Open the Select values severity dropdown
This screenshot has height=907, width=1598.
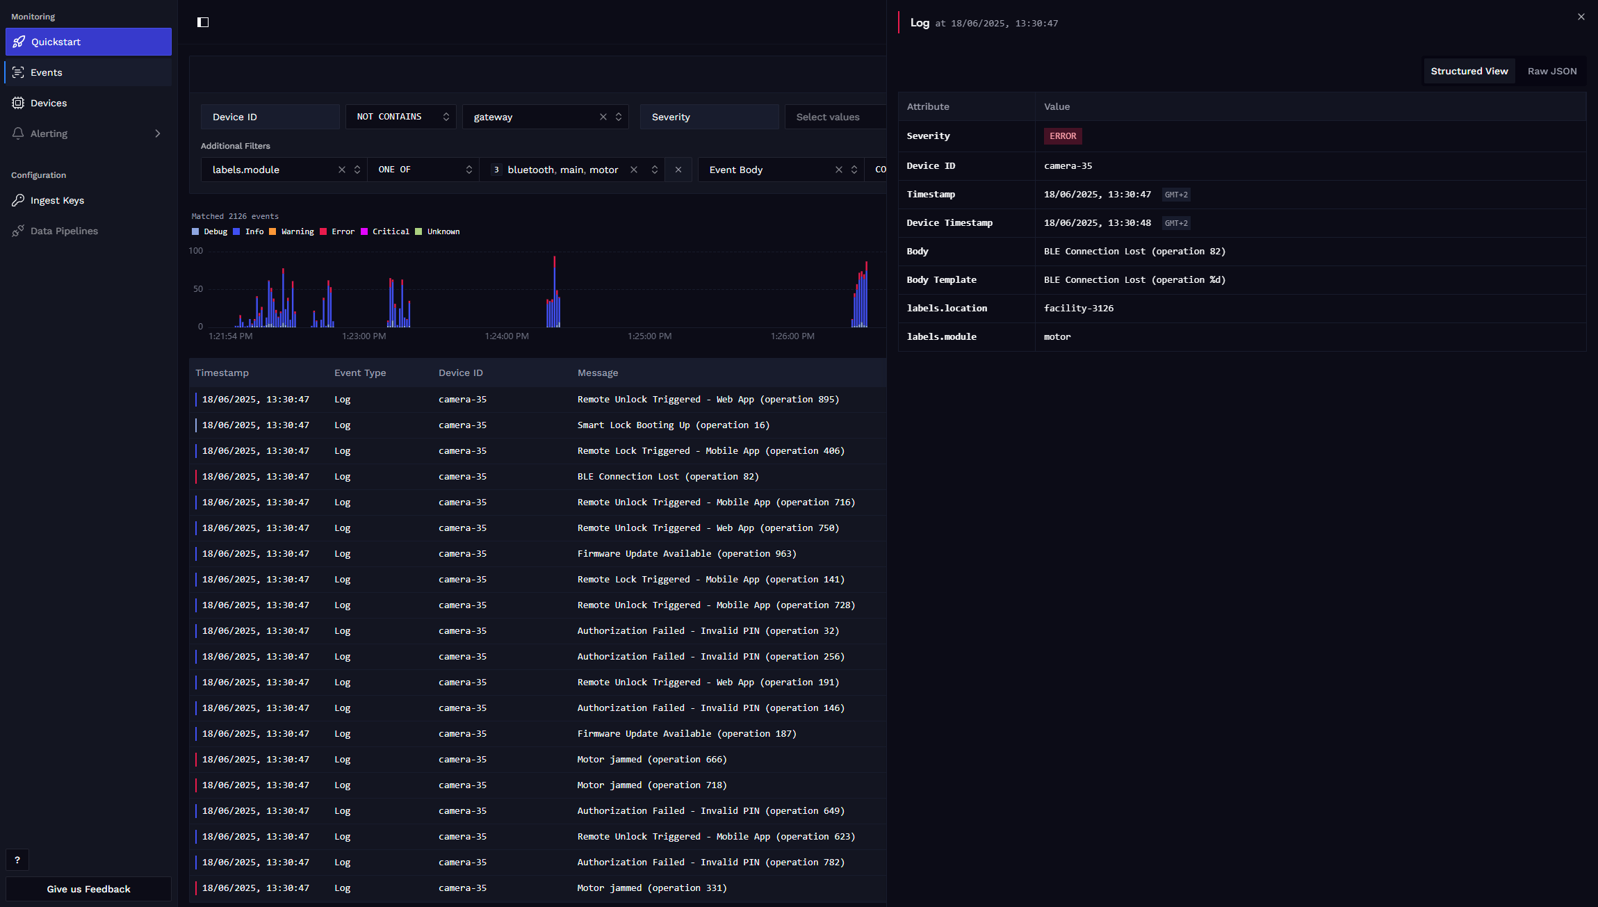coord(835,117)
